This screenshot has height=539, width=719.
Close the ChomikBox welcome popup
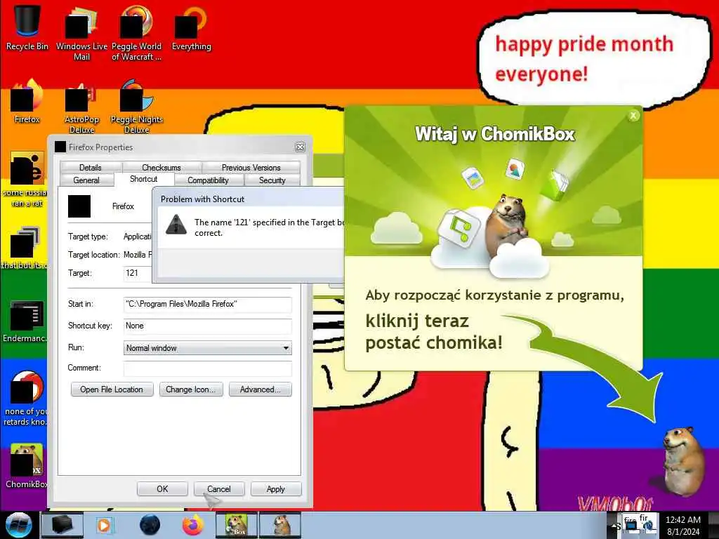(x=633, y=116)
